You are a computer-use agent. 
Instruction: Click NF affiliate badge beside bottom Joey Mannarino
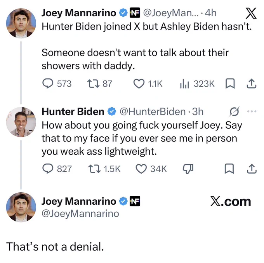[x=135, y=201]
